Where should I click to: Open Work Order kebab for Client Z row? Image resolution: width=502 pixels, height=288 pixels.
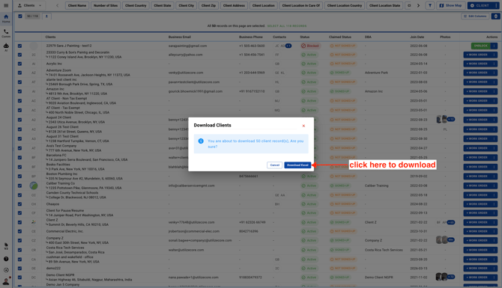[x=495, y=222]
